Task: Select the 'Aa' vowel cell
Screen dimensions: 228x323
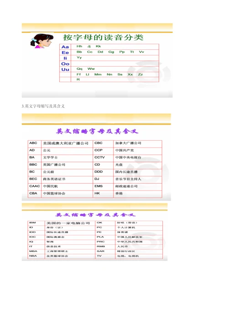Action: point(65,47)
